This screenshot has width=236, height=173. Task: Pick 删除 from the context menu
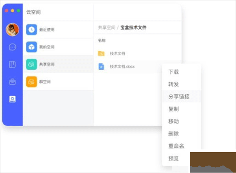(x=173, y=134)
